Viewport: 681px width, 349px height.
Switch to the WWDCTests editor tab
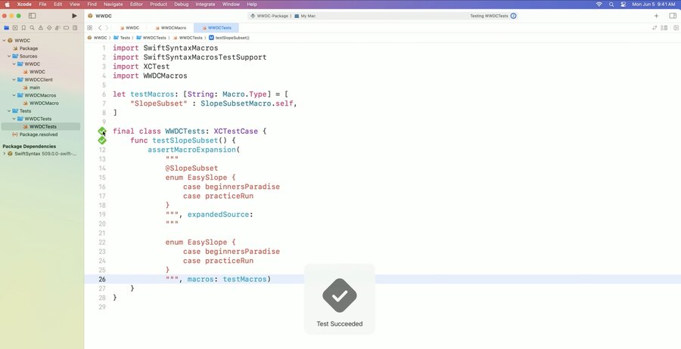(216, 28)
